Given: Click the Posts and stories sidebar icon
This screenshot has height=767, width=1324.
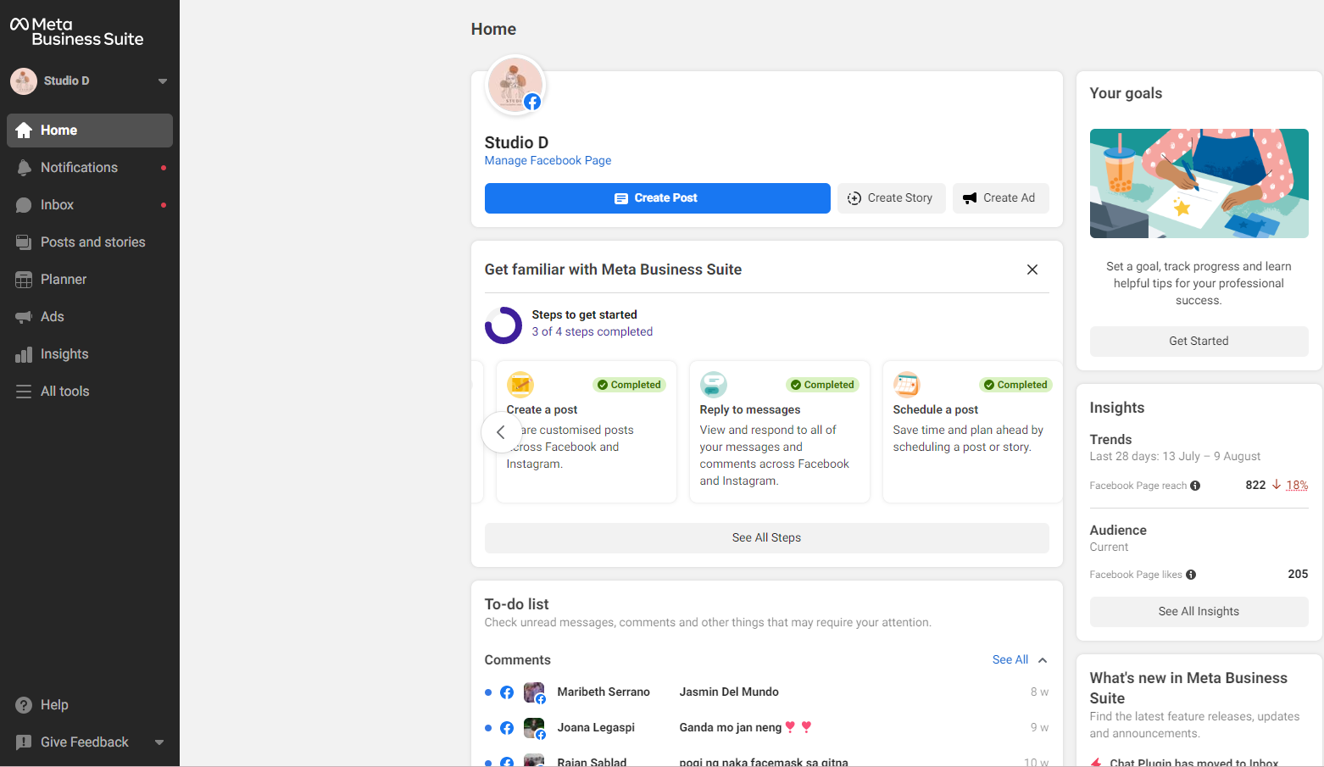Looking at the screenshot, I should pyautogui.click(x=24, y=242).
